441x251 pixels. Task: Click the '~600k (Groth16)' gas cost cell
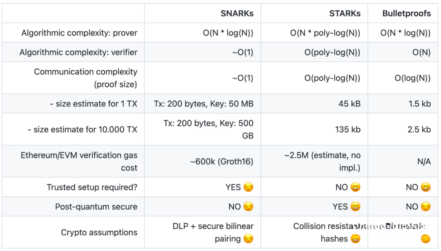click(x=221, y=162)
